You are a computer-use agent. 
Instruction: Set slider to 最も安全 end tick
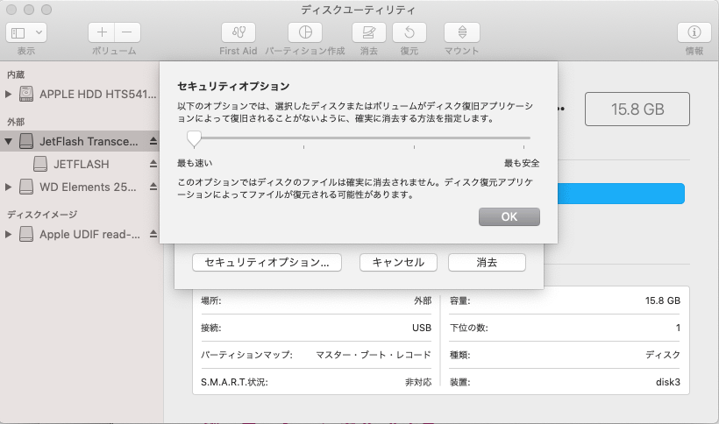(523, 147)
